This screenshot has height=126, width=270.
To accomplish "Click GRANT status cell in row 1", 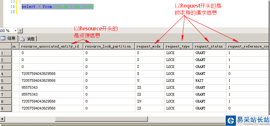I will point(210,53).
